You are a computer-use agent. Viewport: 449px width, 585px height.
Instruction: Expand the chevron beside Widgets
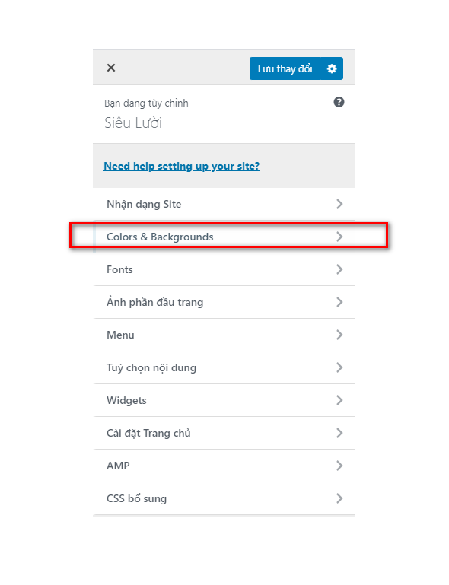[339, 400]
